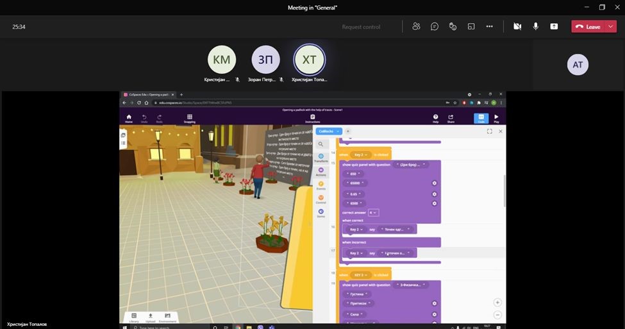Open the gear next to Сила answer
Viewport: 625px width, 329px height.
click(x=435, y=314)
